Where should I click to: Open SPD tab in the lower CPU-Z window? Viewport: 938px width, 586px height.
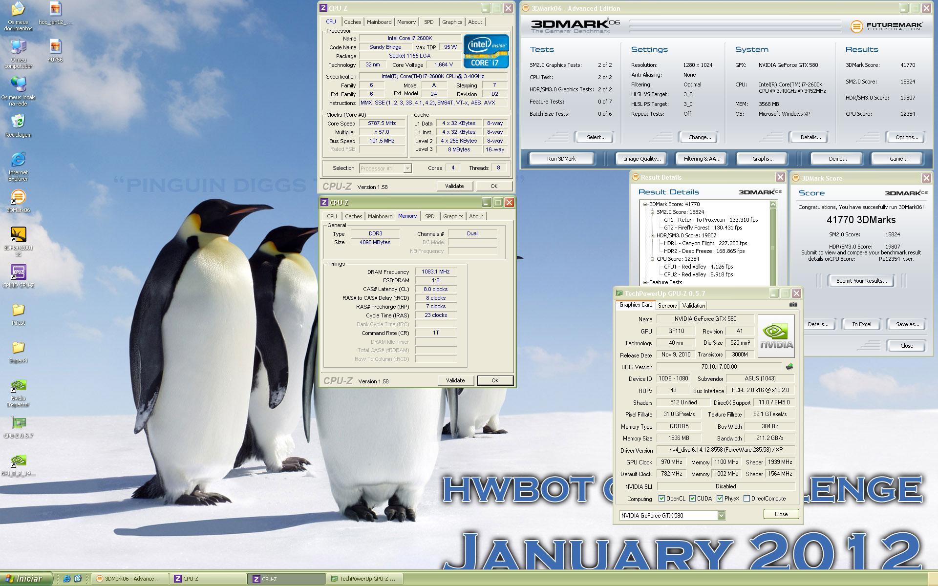point(429,216)
